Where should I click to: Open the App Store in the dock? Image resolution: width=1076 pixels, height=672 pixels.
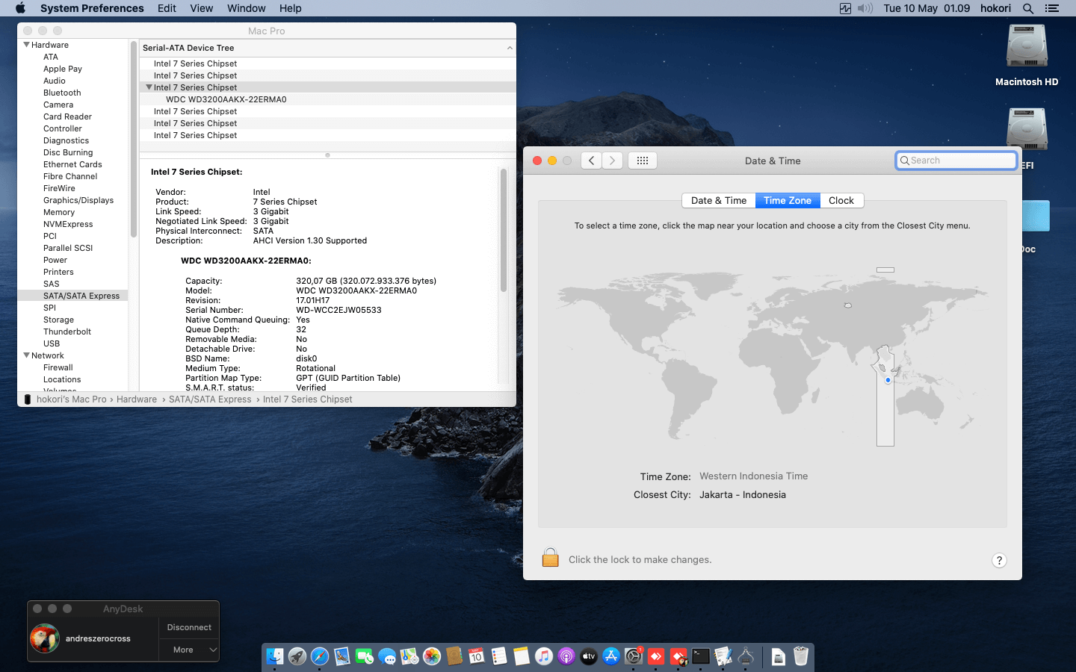[611, 656]
